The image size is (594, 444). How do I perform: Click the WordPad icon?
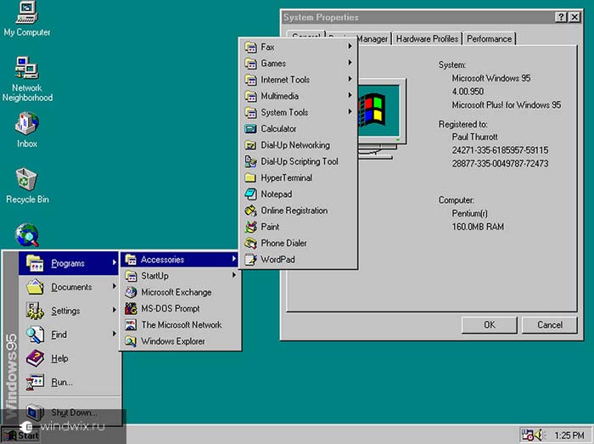(x=250, y=260)
